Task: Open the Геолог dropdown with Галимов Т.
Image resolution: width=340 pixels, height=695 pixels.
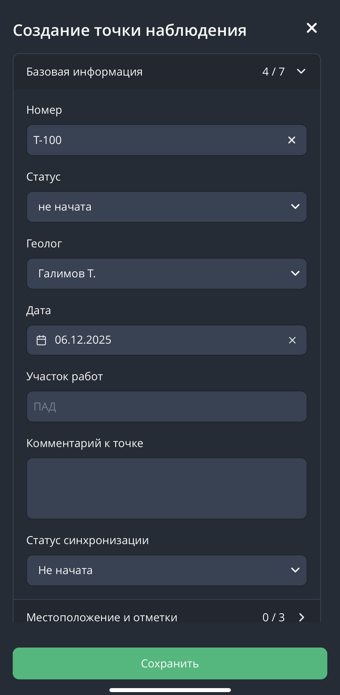Action: click(x=167, y=274)
